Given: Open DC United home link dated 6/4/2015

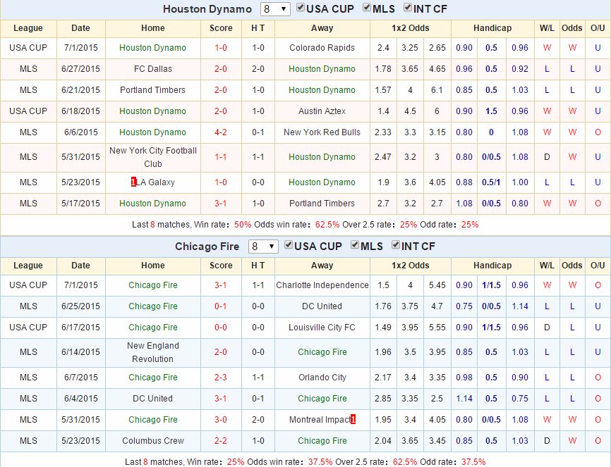Looking at the screenshot, I should (x=152, y=399).
